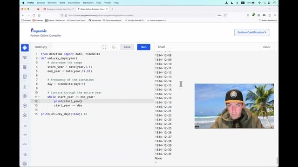Click the webcam video overlay
298x167 pixels.
[234, 106]
